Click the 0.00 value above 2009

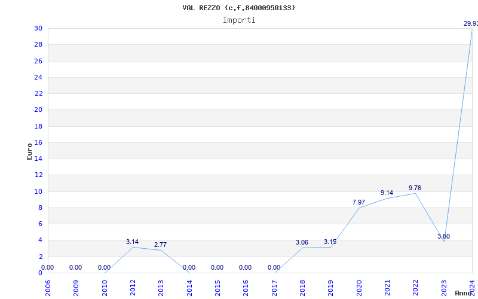[76, 267]
